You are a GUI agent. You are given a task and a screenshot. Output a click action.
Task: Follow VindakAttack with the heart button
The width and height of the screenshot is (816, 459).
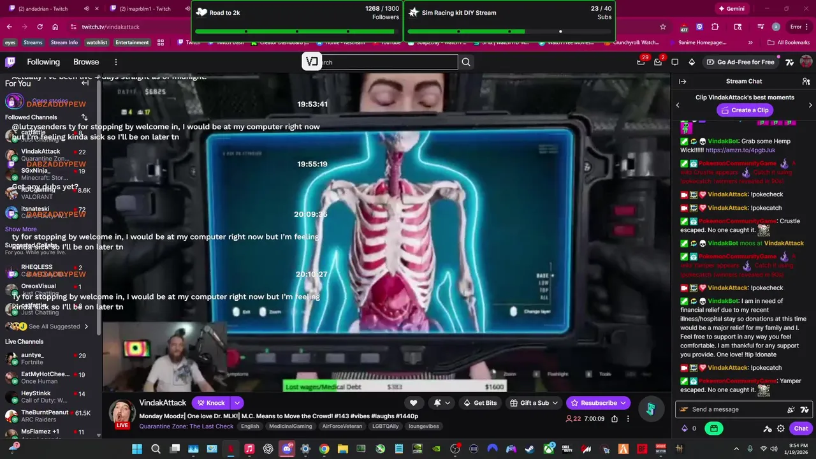pos(413,403)
